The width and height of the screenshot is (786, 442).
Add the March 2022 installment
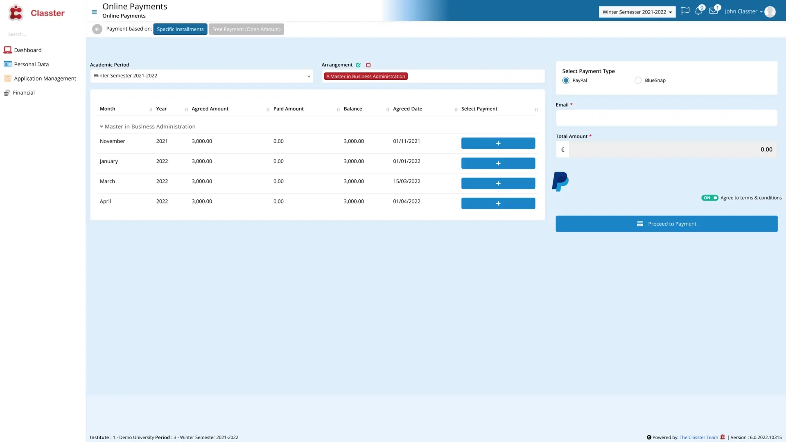(x=498, y=183)
